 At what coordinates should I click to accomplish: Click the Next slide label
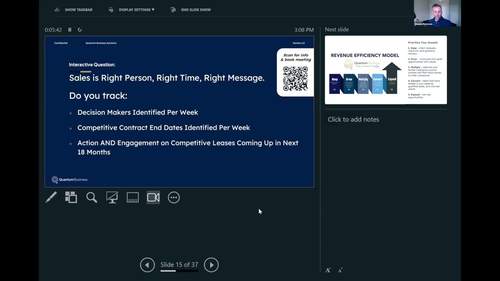point(337,30)
